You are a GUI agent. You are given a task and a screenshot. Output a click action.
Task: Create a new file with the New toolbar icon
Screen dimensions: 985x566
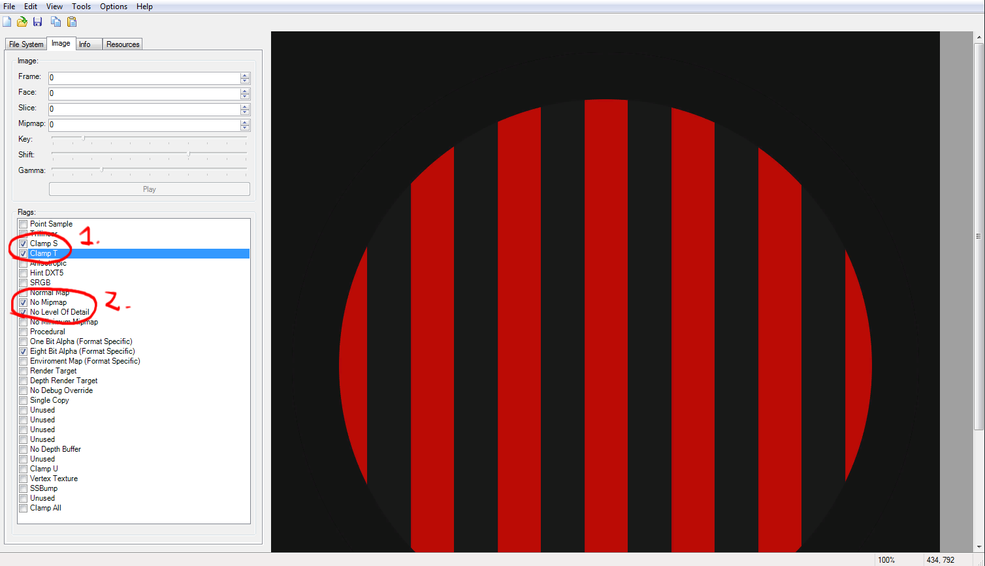pyautogui.click(x=7, y=22)
